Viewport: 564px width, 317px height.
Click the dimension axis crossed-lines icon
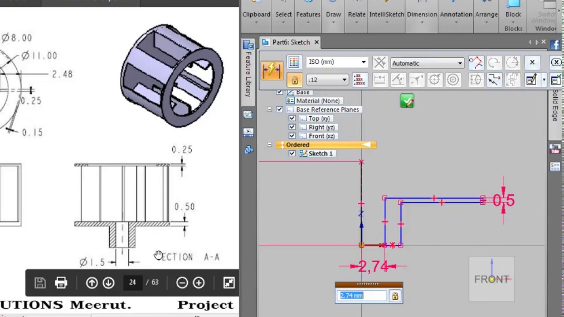[379, 63]
